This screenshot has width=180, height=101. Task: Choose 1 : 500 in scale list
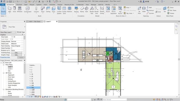point(33,88)
